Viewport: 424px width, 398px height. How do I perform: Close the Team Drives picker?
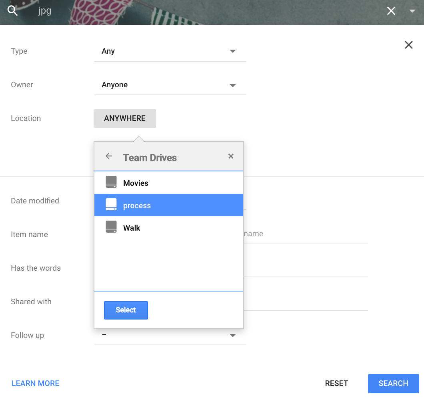tap(231, 156)
